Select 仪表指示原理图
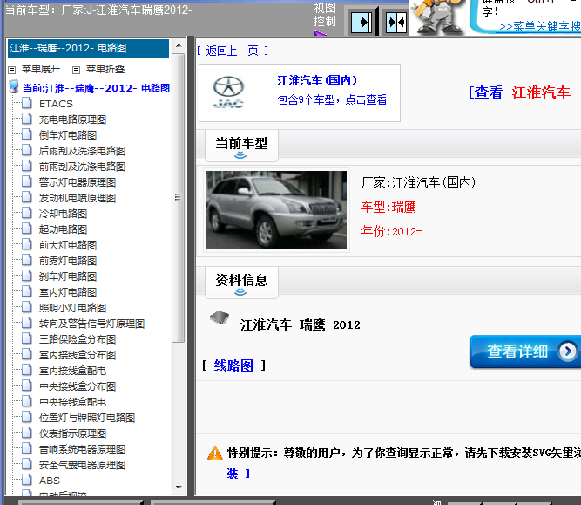The image size is (581, 505). (72, 433)
